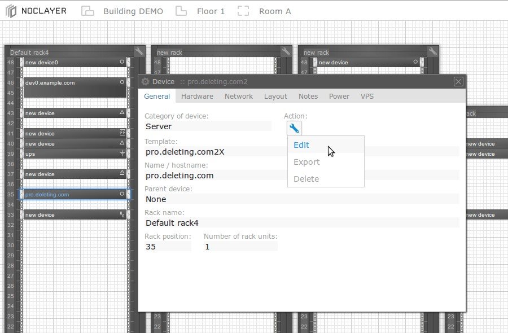The width and height of the screenshot is (508, 333).
Task: Open wrench settings of middle new rack
Action: point(286,51)
